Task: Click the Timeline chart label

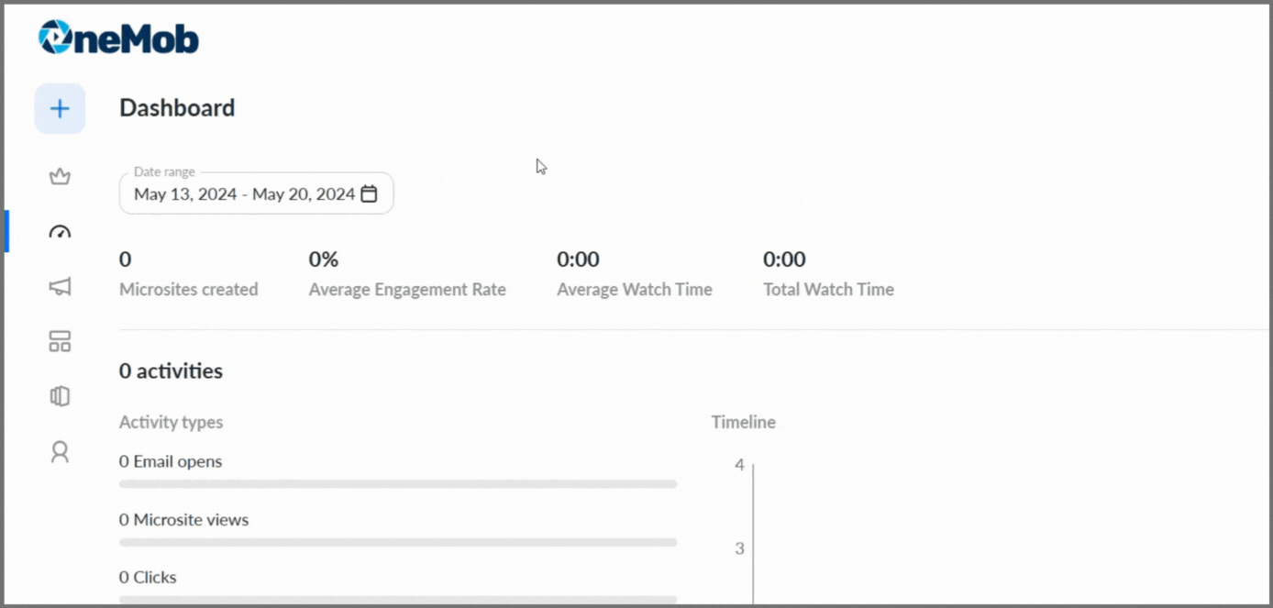Action: (744, 422)
